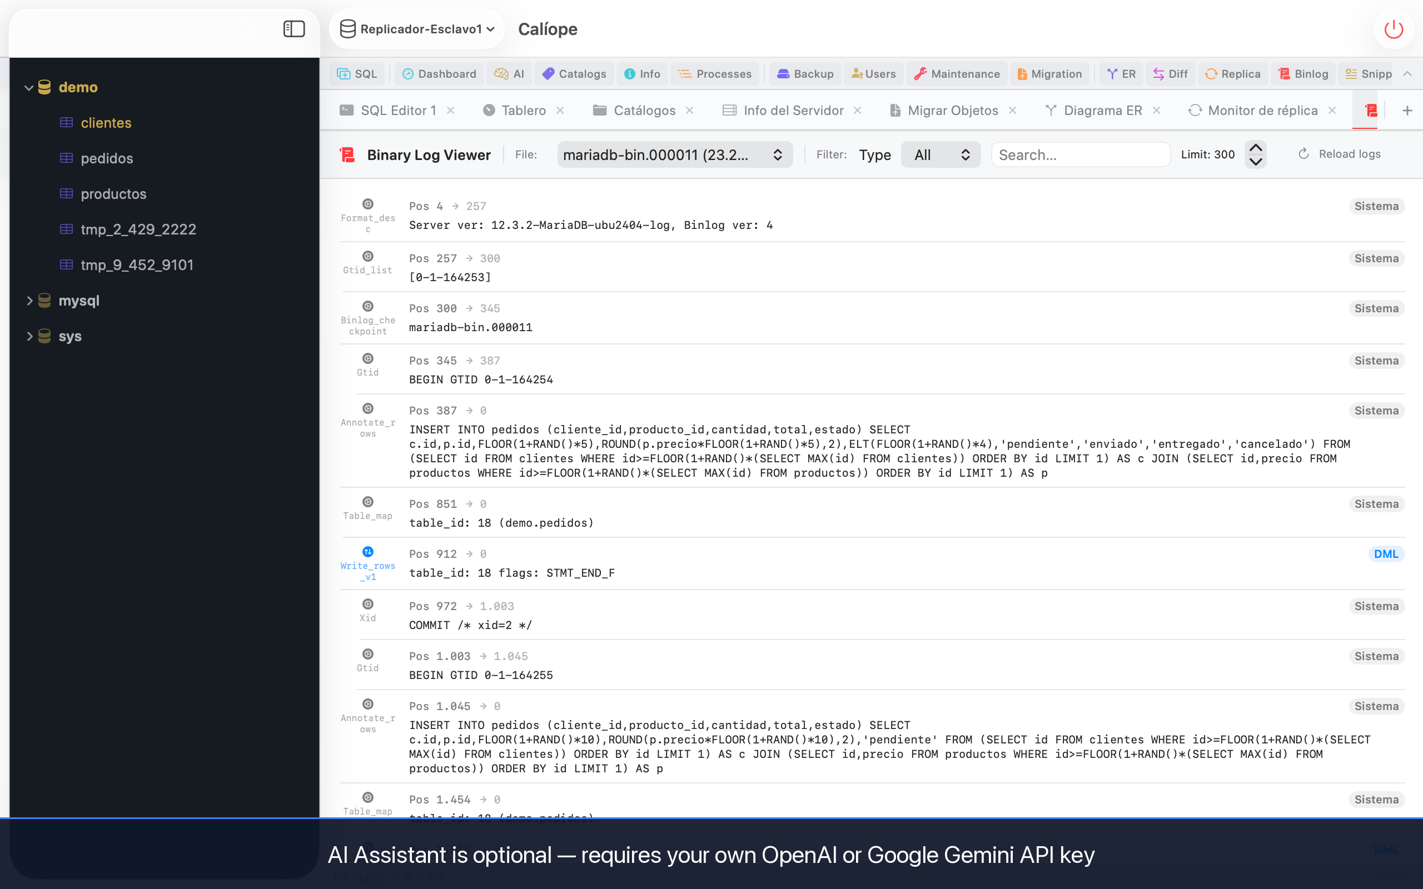Close the Catálogos tab
This screenshot has width=1423, height=889.
coord(690,111)
